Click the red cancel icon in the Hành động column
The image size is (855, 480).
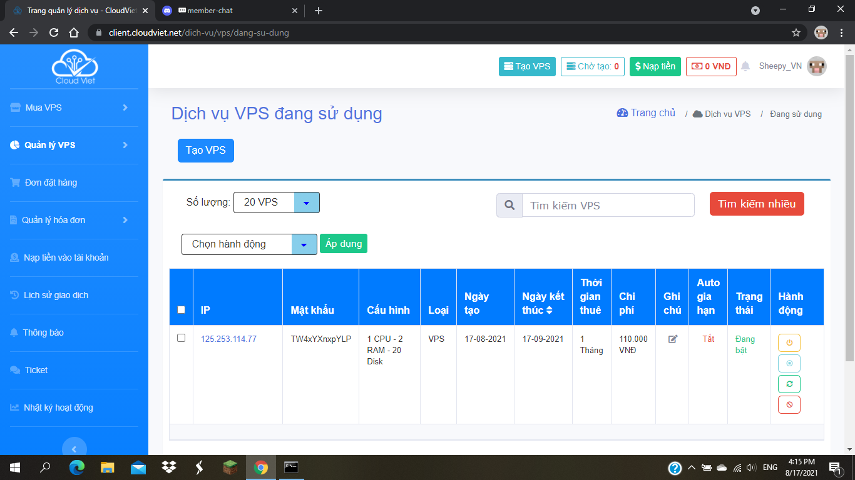click(789, 404)
